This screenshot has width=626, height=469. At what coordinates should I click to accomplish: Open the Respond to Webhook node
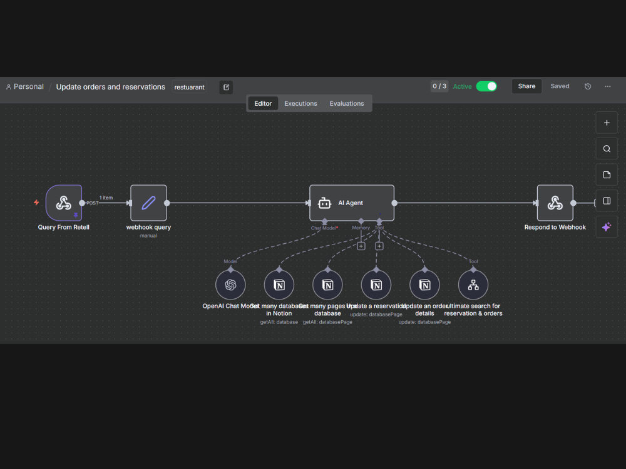(555, 203)
